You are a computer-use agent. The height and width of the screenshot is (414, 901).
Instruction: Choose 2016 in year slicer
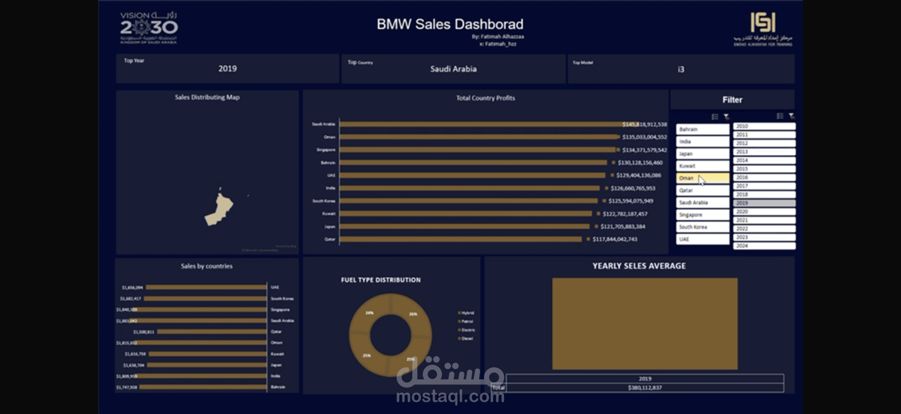764,177
